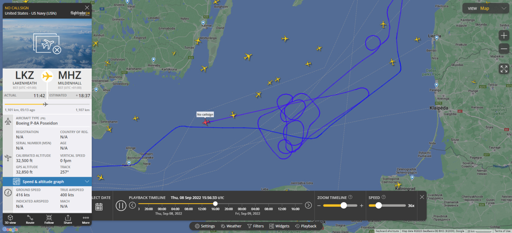Viewport: 512px width, 233px height.
Task: Show the aircraft Route
Action: point(30,219)
